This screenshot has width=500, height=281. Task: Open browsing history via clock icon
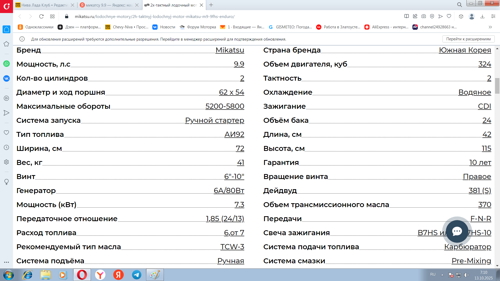pyautogui.click(x=7, y=147)
